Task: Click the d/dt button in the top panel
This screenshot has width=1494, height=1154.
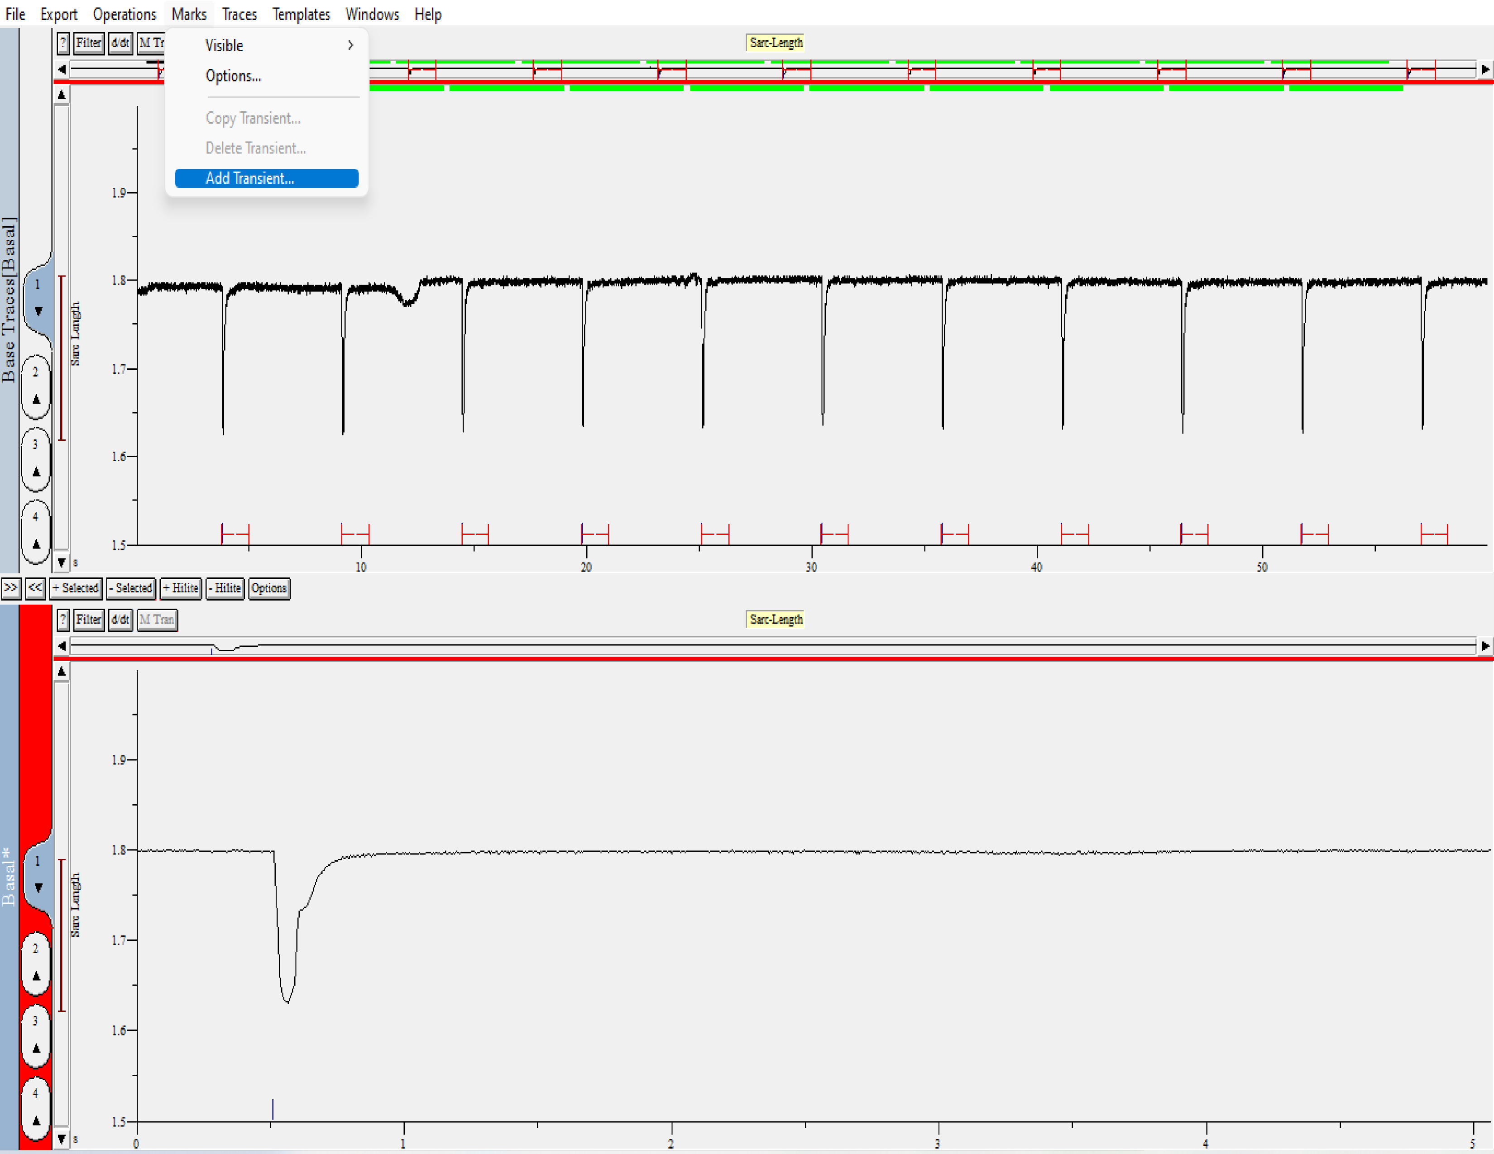Action: [120, 43]
